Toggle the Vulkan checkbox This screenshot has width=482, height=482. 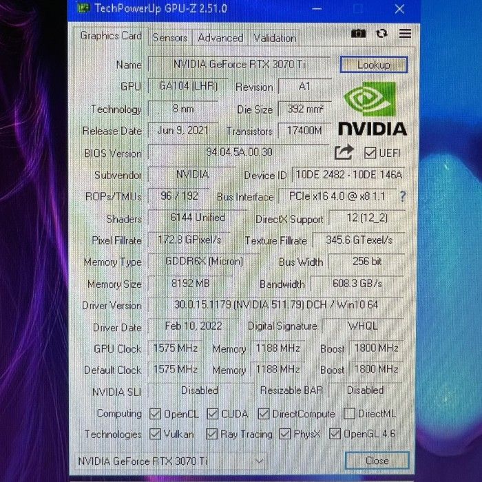155,434
